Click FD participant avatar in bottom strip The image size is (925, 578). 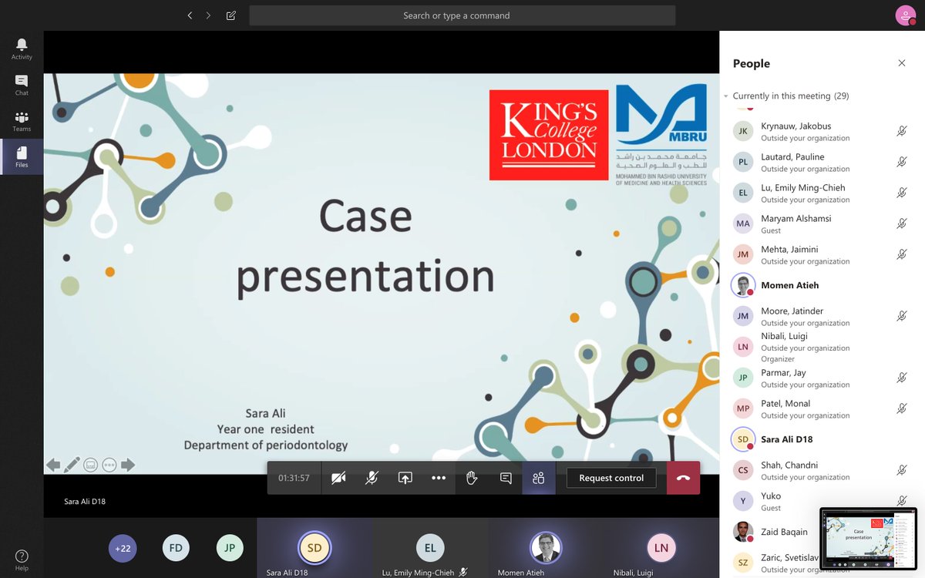coord(176,548)
